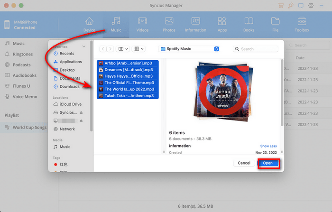
Task: Select the red tag color dot
Action: pyautogui.click(x=55, y=164)
